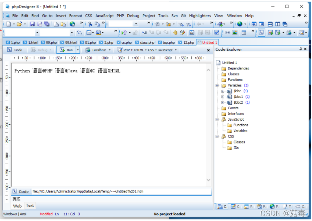Click the globe browser icon beside paste icons

(x=72, y=24)
